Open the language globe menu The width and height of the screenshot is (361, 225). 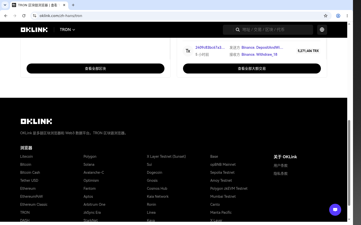coord(322,29)
